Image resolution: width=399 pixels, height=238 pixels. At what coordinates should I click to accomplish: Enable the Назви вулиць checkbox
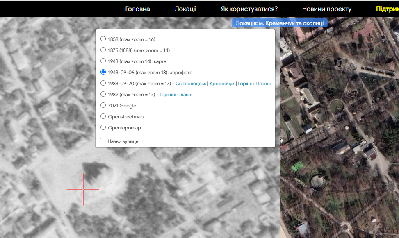(x=103, y=141)
